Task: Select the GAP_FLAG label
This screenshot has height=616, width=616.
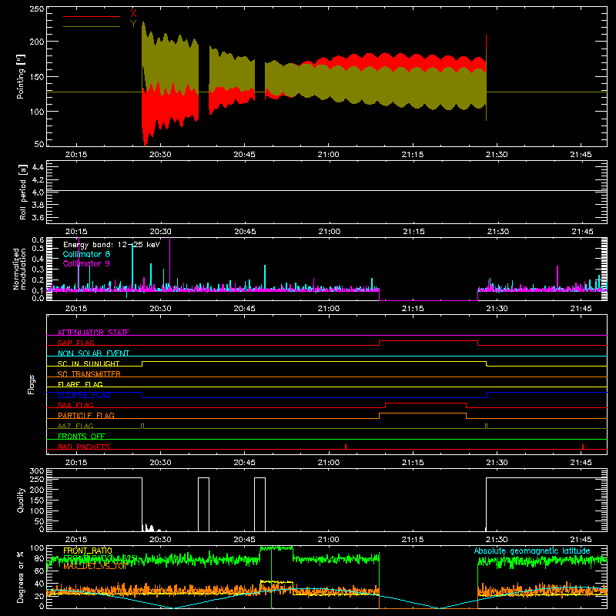Action: click(75, 343)
